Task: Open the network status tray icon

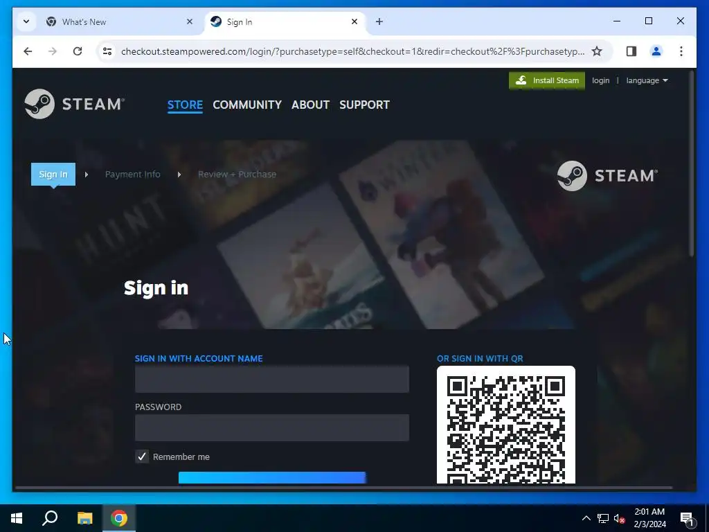Action: pyautogui.click(x=603, y=518)
